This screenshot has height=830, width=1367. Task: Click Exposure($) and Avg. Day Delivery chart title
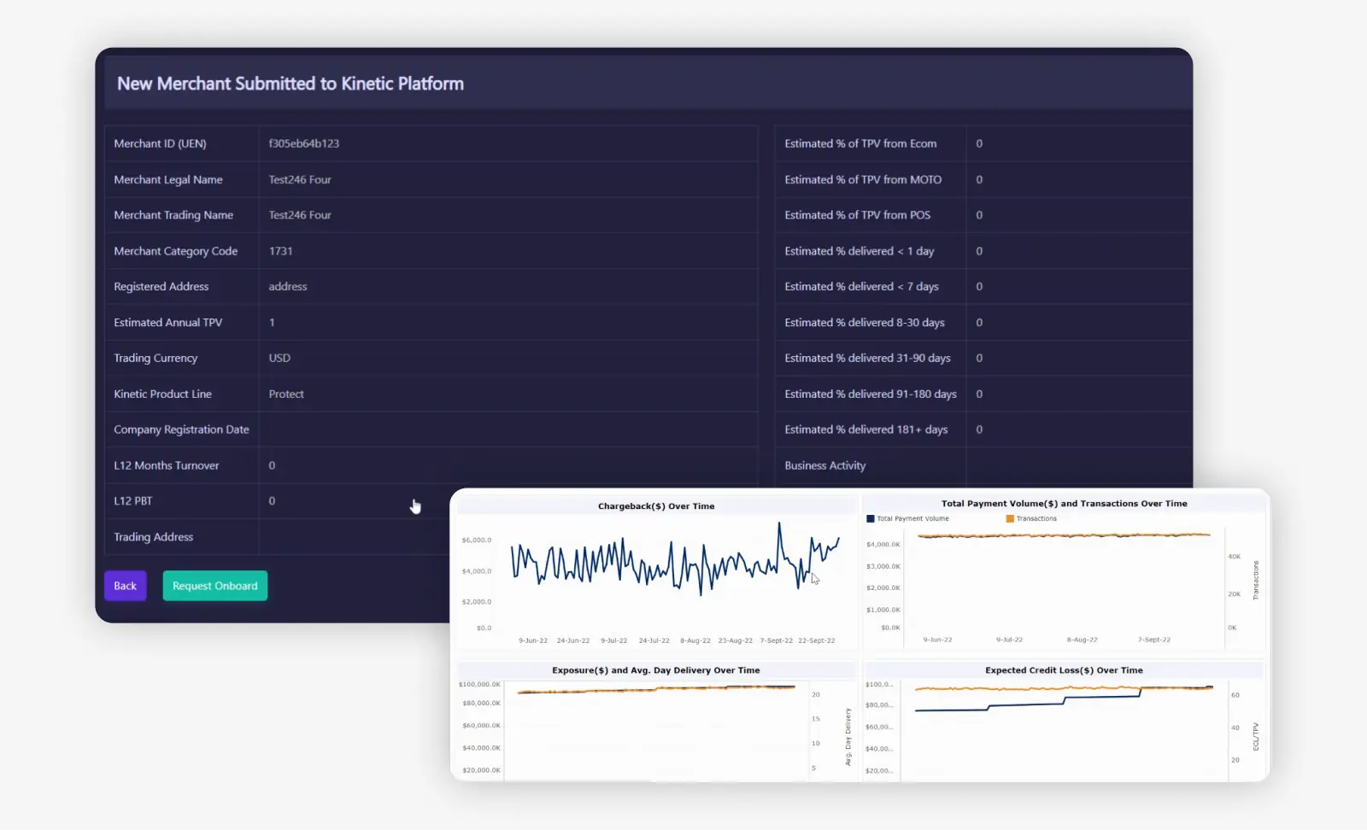[x=655, y=670]
